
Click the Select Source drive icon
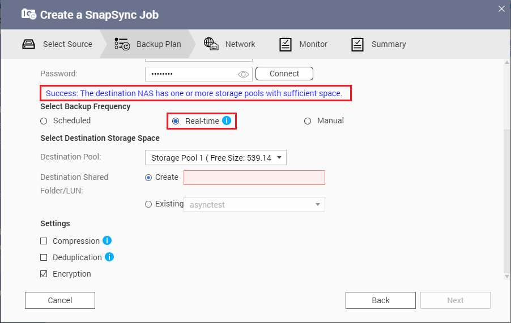pos(28,44)
